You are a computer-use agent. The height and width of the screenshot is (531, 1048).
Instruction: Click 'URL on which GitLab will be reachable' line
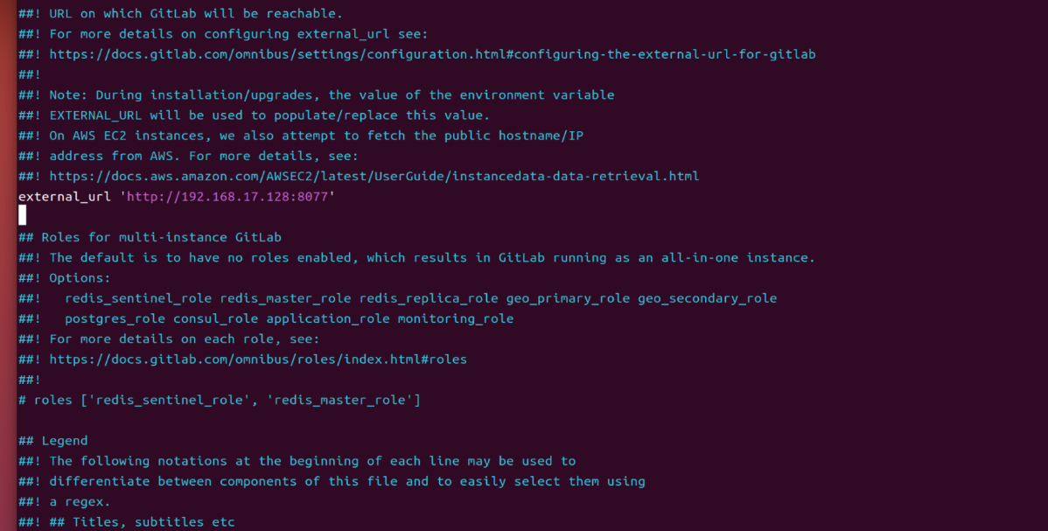pos(180,13)
